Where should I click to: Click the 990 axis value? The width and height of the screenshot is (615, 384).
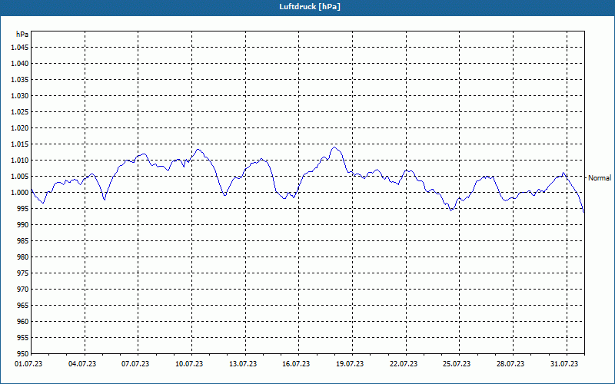(x=23, y=224)
